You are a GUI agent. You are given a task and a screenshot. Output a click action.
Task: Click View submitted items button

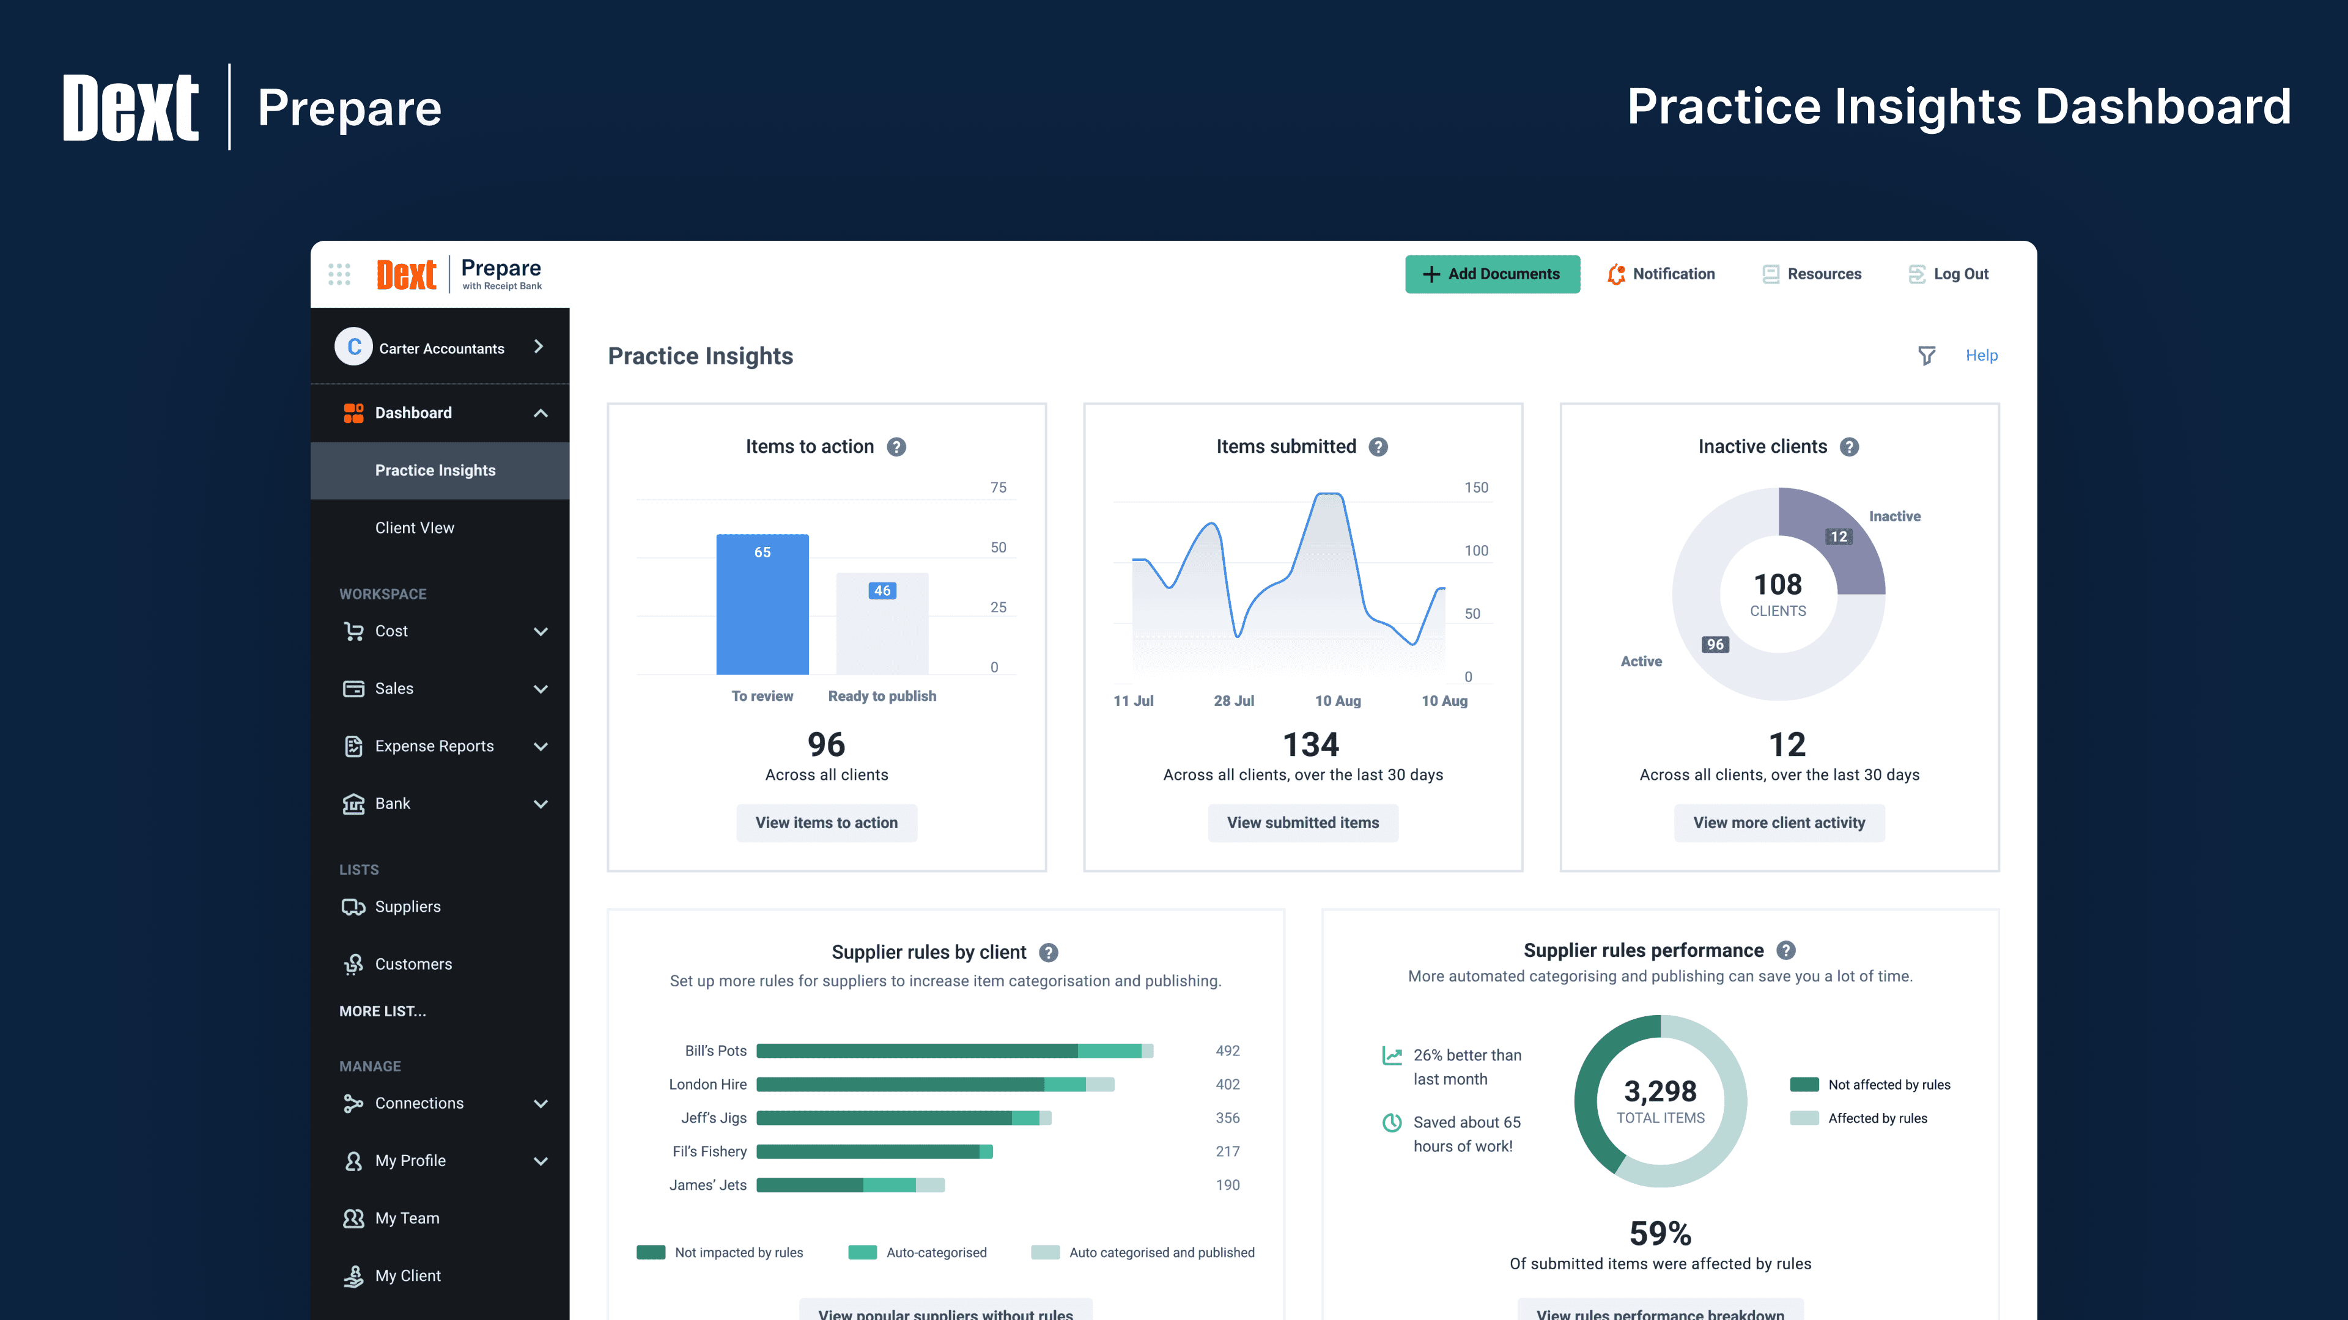point(1302,823)
